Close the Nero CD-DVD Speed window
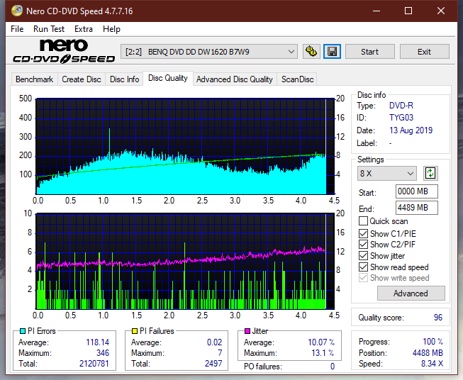Viewport: 463px width, 380px height. tap(441, 11)
